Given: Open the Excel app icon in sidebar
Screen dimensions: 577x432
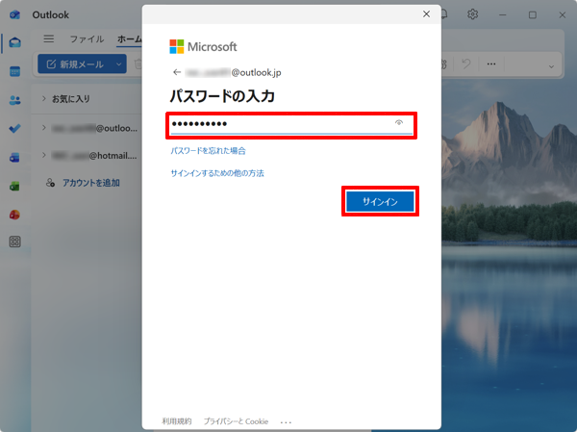Looking at the screenshot, I should tap(14, 187).
